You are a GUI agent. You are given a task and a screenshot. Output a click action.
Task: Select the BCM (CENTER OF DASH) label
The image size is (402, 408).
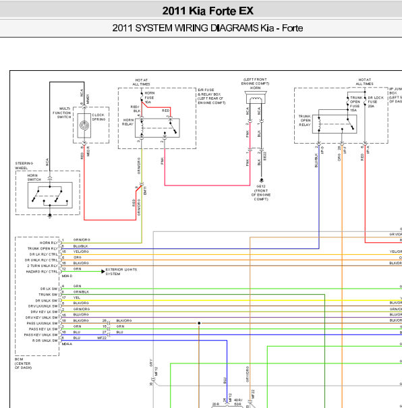23,363
